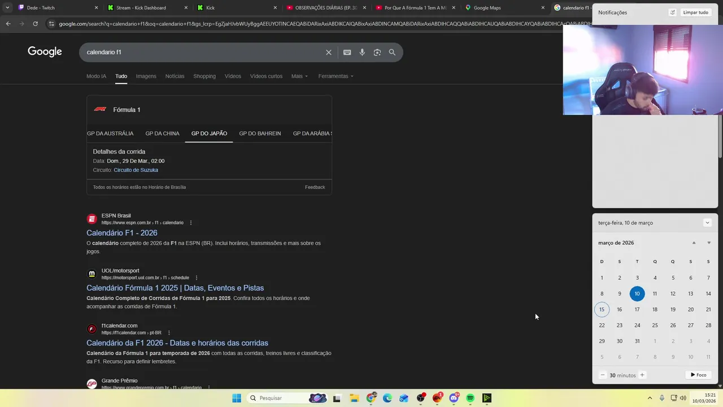Click the Feedback link in F1 card

tap(315, 187)
